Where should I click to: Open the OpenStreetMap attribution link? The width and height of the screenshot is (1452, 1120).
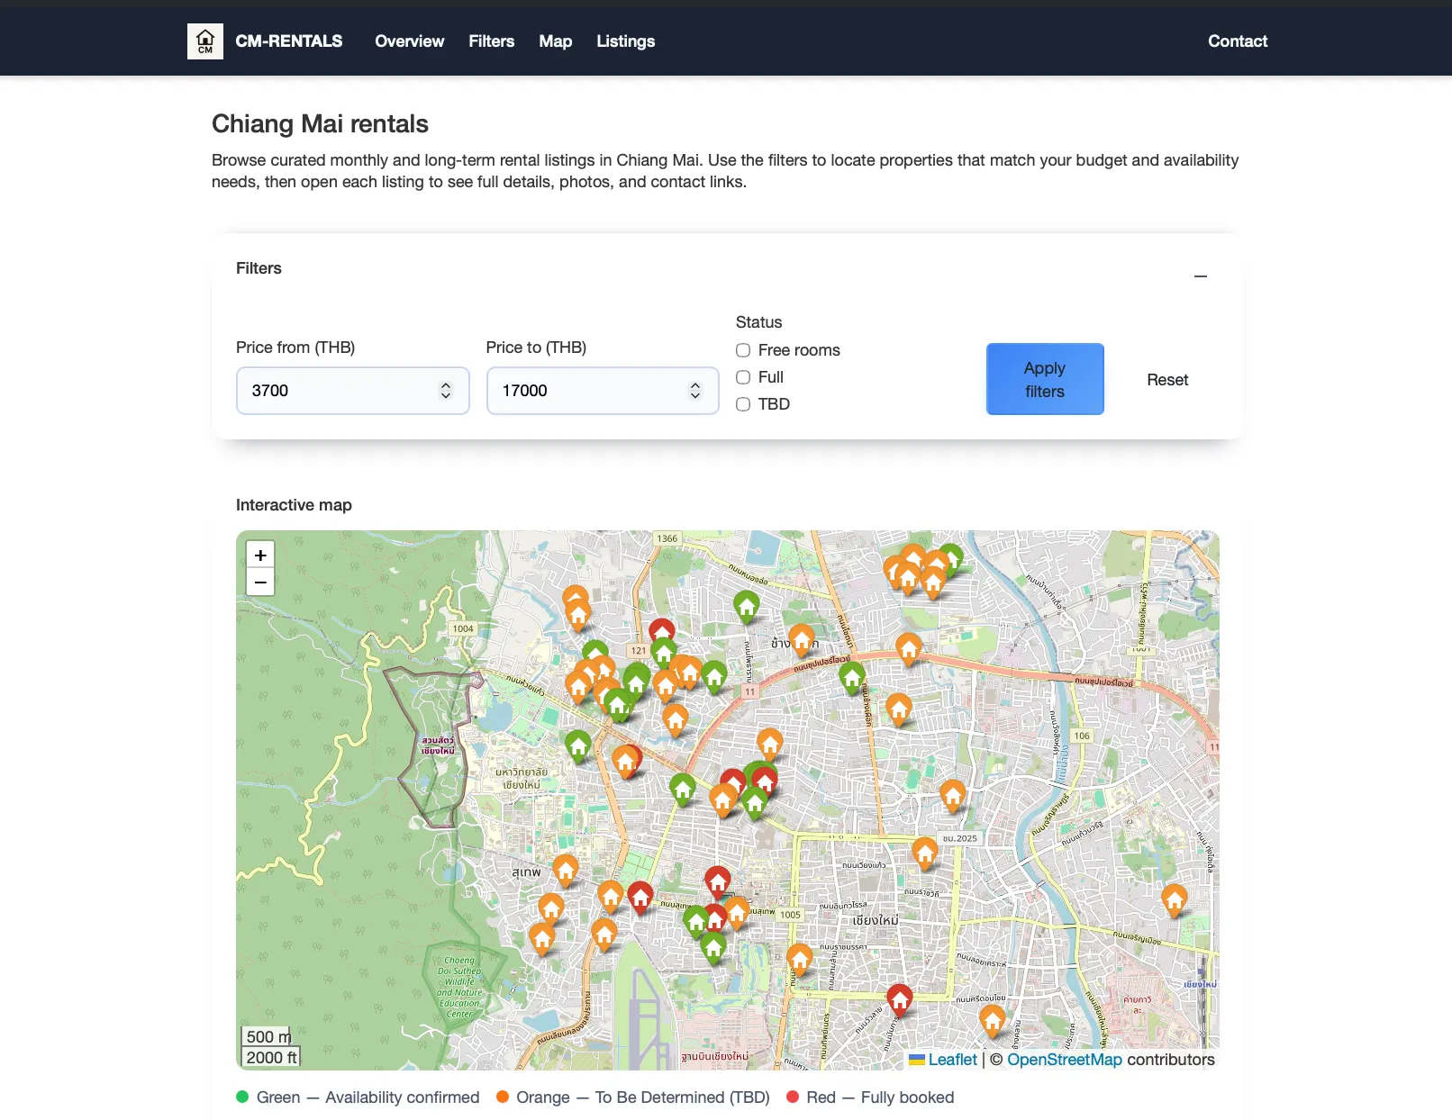point(1064,1060)
